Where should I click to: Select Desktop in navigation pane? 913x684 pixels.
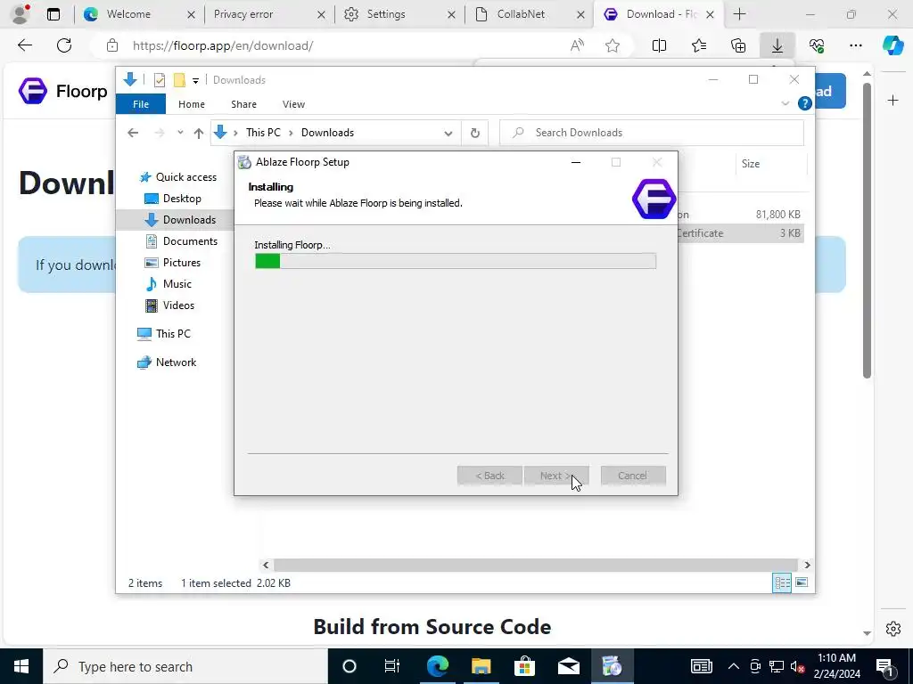172,199
